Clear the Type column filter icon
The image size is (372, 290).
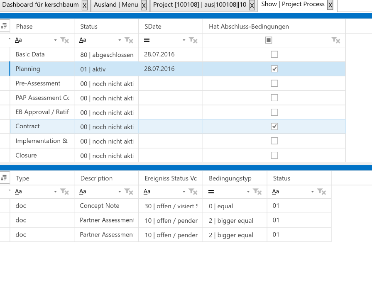point(64,192)
